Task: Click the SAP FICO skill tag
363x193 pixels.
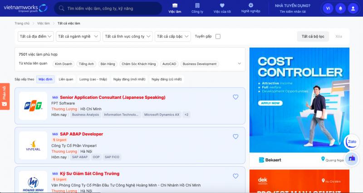Action: tap(112, 157)
